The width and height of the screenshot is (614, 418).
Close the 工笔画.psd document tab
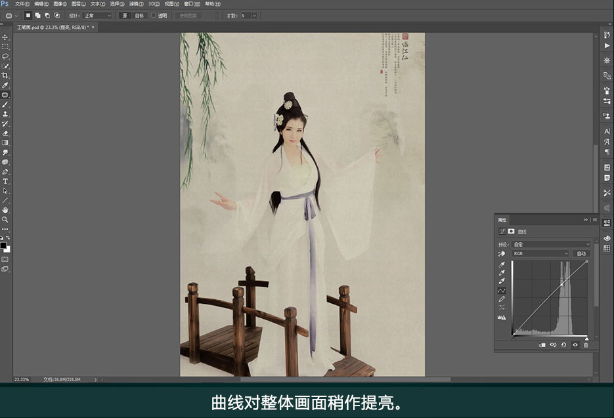coord(93,28)
